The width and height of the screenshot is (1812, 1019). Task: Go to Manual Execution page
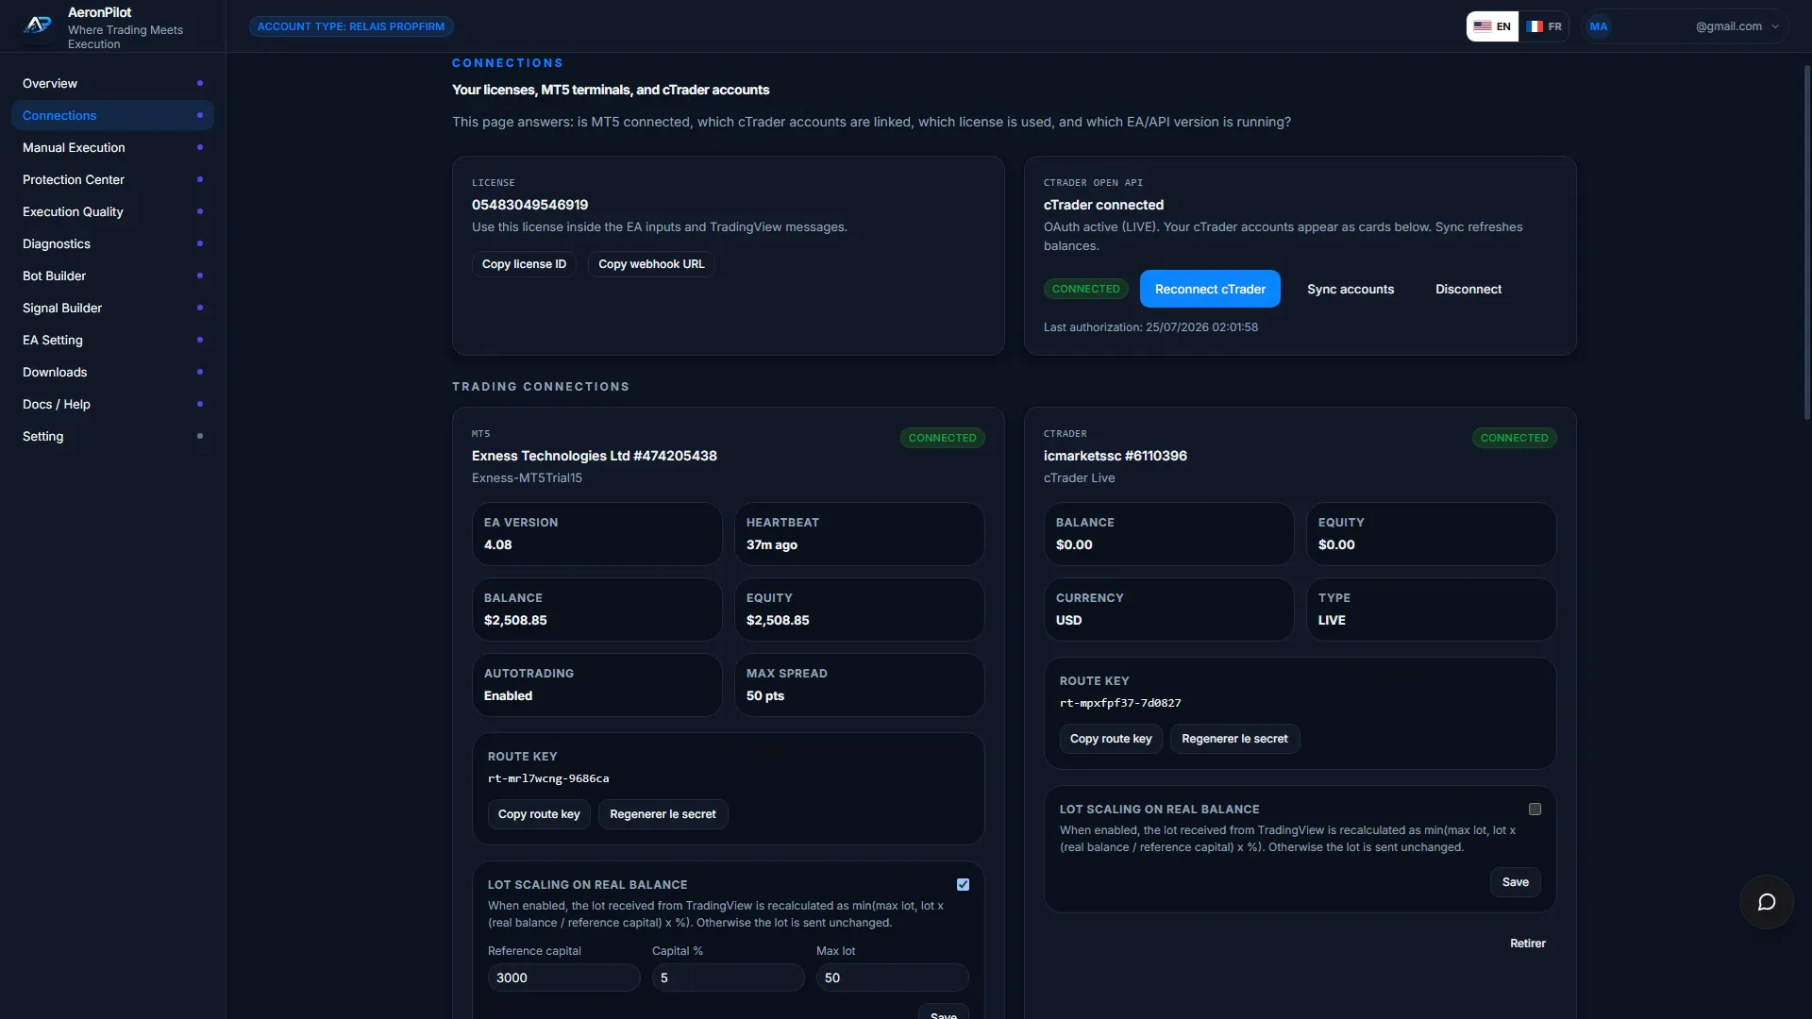click(x=112, y=147)
